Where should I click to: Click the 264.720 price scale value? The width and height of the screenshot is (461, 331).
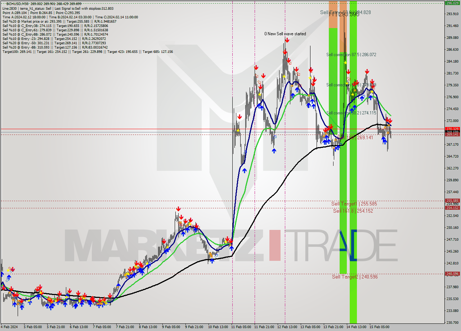[452, 156]
